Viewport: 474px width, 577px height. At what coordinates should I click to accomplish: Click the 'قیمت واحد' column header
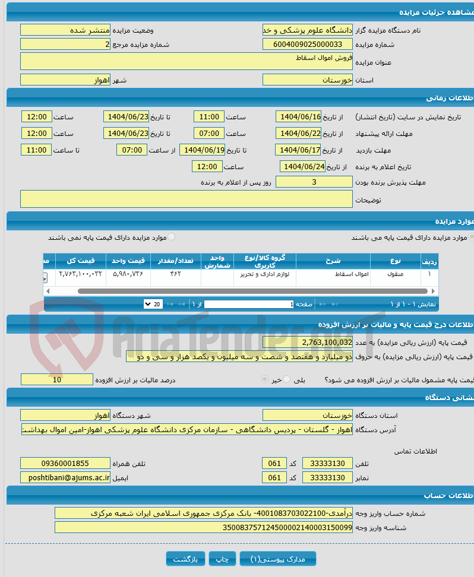pyautogui.click(x=128, y=261)
